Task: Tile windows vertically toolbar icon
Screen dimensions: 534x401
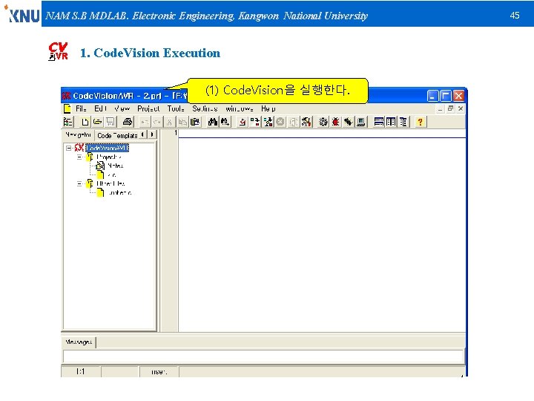Action: point(391,122)
